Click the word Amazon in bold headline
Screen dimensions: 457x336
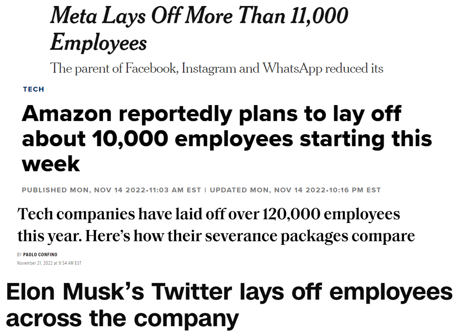coord(66,114)
